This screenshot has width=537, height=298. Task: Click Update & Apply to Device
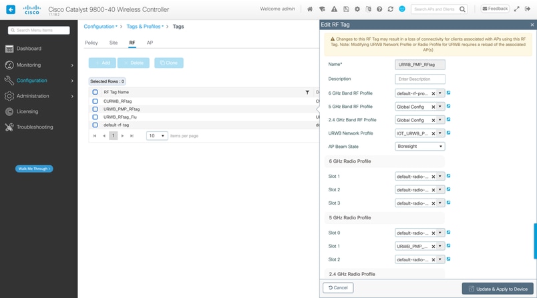click(x=498, y=289)
